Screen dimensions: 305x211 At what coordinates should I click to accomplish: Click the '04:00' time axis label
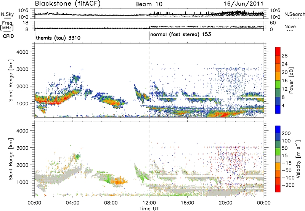pos(73,203)
